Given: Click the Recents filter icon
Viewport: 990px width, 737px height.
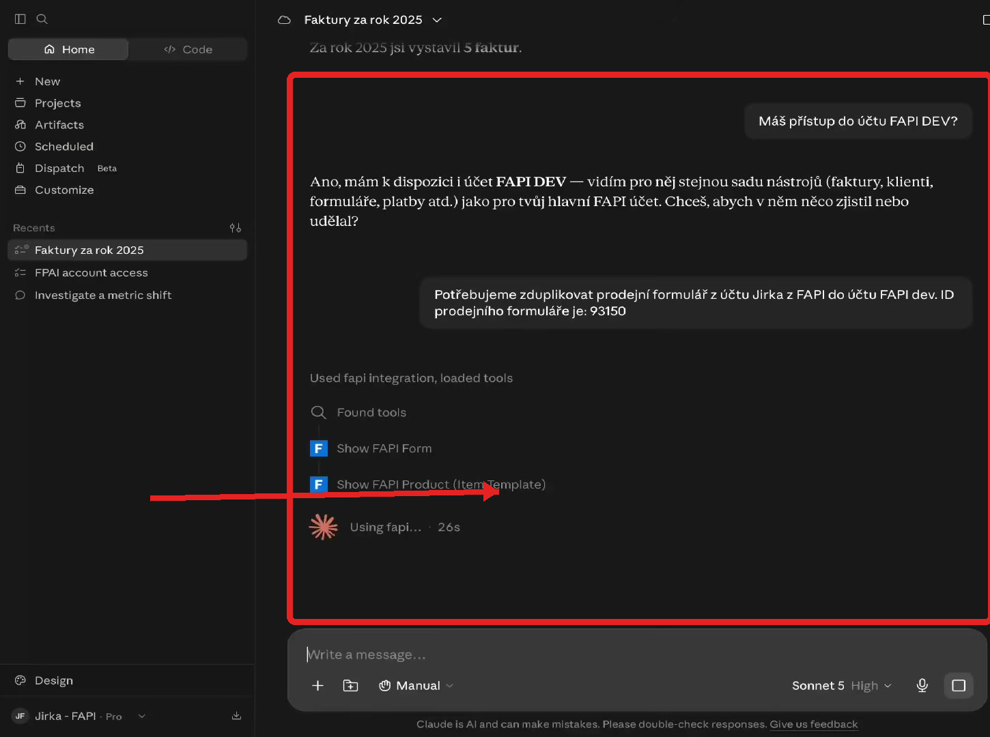Looking at the screenshot, I should pyautogui.click(x=236, y=228).
